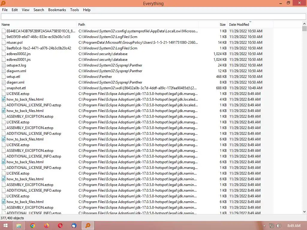Open the Windows Start button

click(5, 226)
